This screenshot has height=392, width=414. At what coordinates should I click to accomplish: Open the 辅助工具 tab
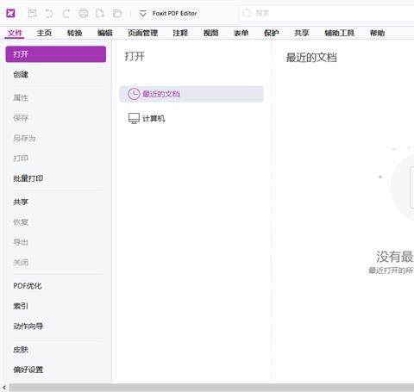339,33
